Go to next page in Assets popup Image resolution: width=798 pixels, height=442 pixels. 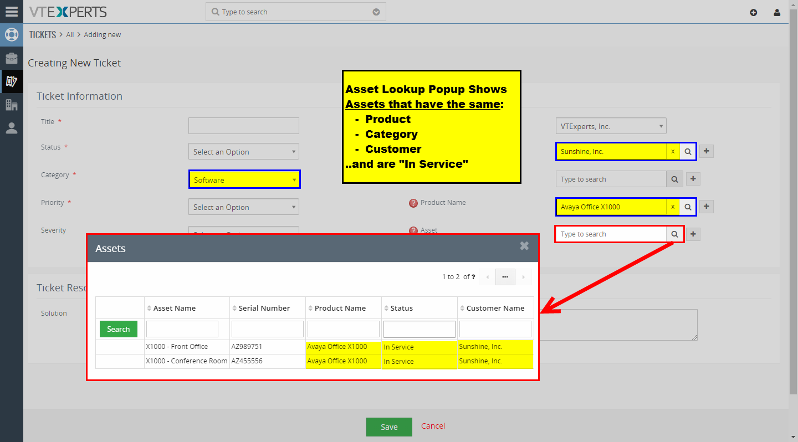tap(524, 277)
